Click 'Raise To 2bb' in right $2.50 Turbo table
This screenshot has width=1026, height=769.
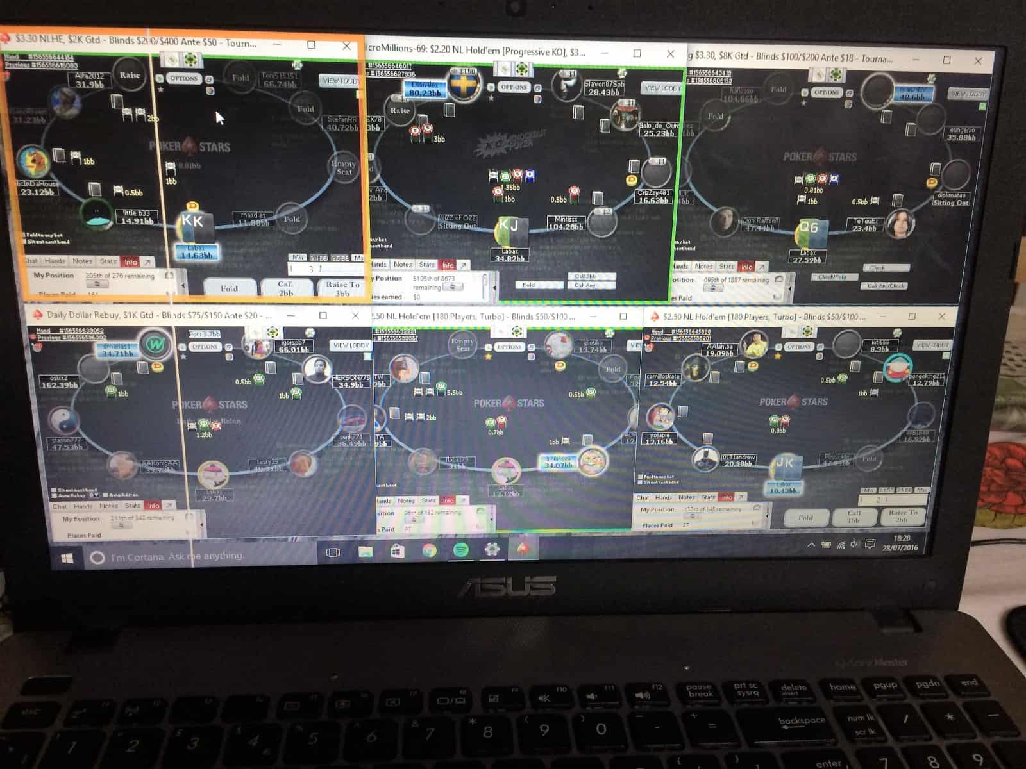click(902, 517)
